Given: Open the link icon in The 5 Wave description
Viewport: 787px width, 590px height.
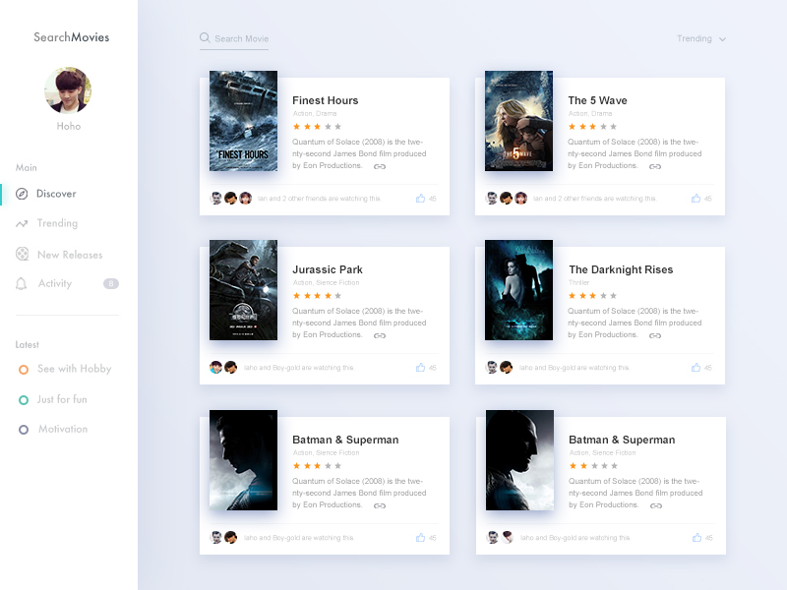Looking at the screenshot, I should click(655, 166).
